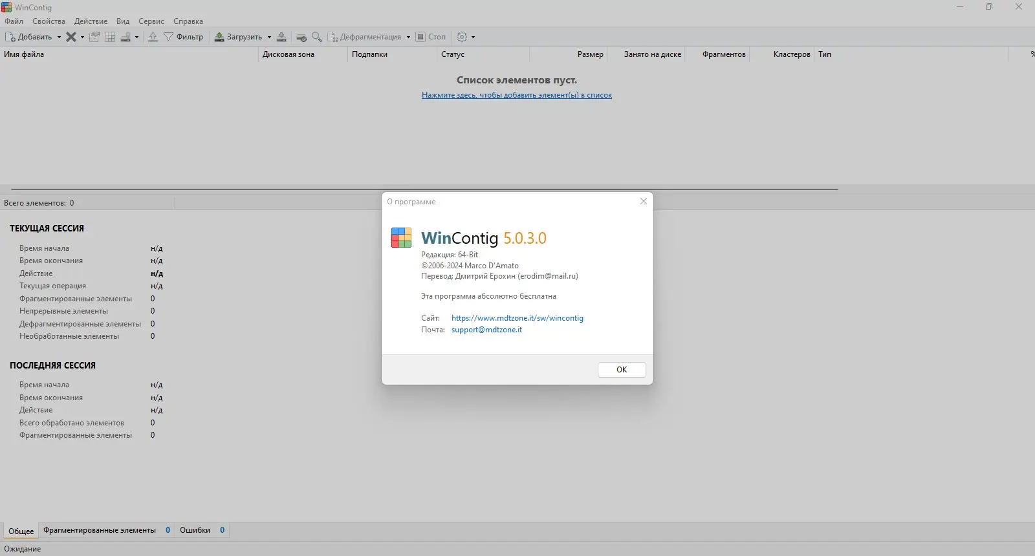Screen dimensions: 1035x556
Task: Switch to the Фрагментированные элементы tab
Action: [107, 530]
